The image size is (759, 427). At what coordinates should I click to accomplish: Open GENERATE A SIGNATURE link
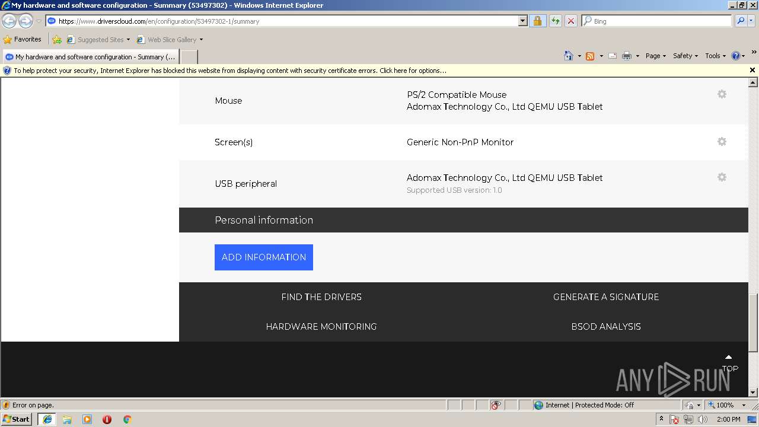pyautogui.click(x=606, y=297)
